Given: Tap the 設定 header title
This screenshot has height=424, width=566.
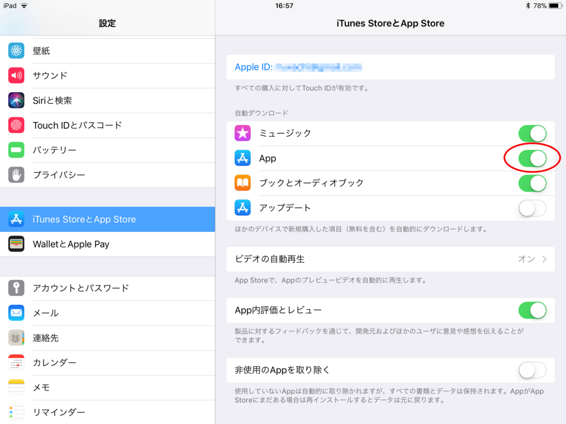Looking at the screenshot, I should click(x=107, y=23).
